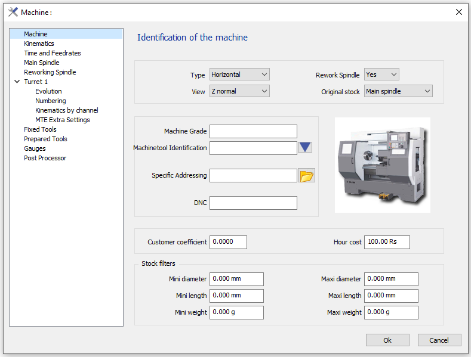
Task: Open Prepared Tools in the sidebar
Action: pos(45,139)
